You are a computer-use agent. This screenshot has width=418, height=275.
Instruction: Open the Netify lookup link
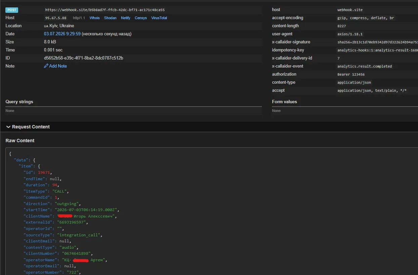click(x=126, y=18)
